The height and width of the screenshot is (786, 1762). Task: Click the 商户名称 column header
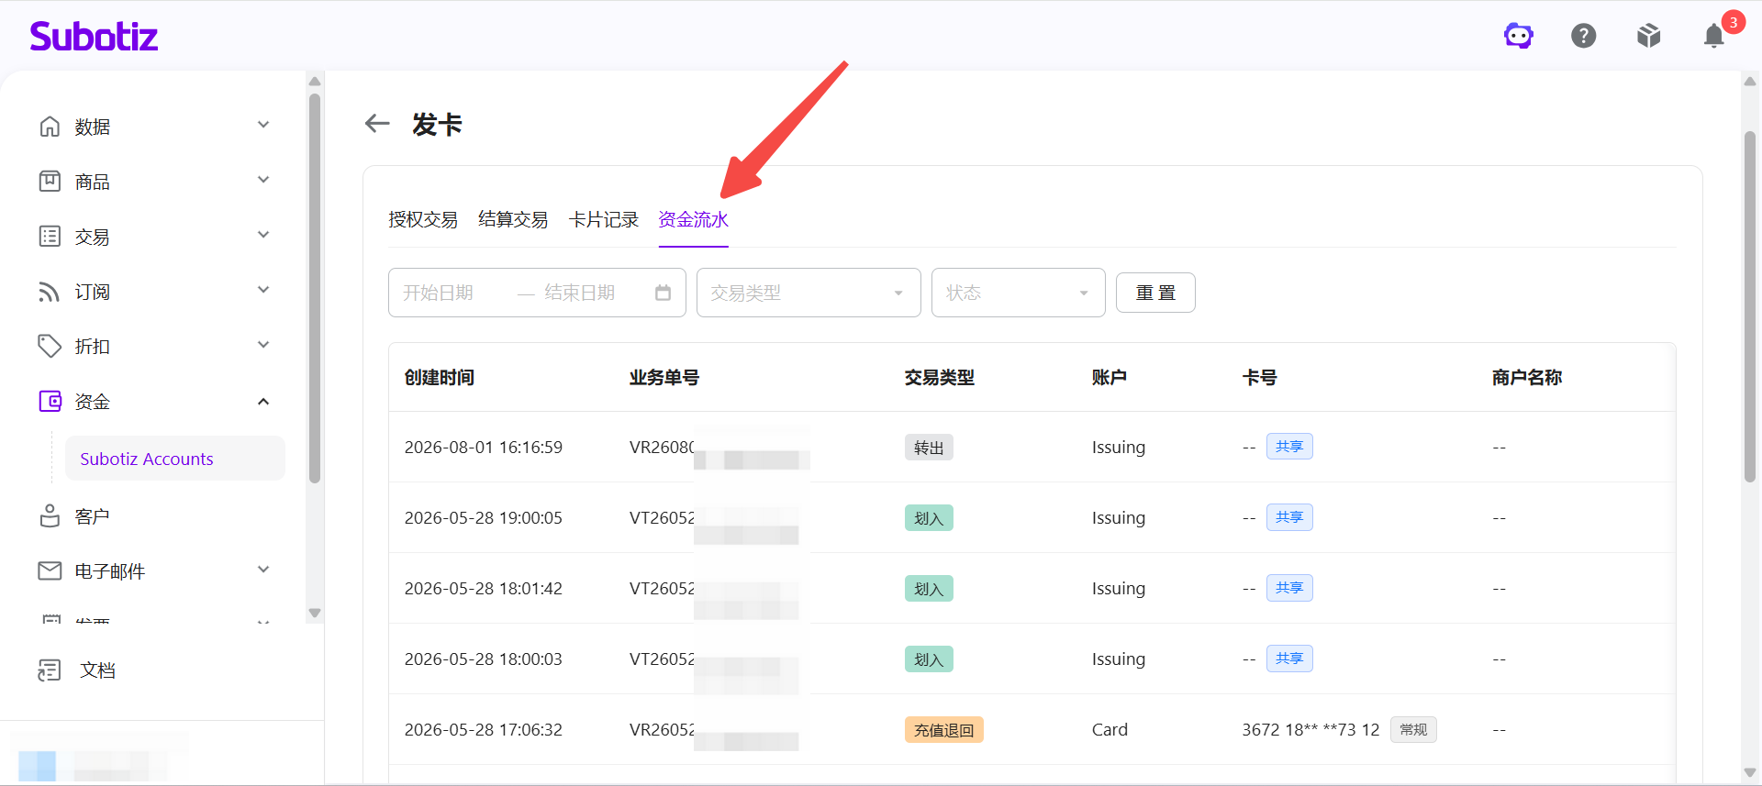[1527, 377]
